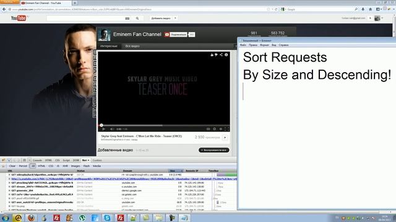Play the video
The image size is (396, 222).
pyautogui.click(x=103, y=129)
